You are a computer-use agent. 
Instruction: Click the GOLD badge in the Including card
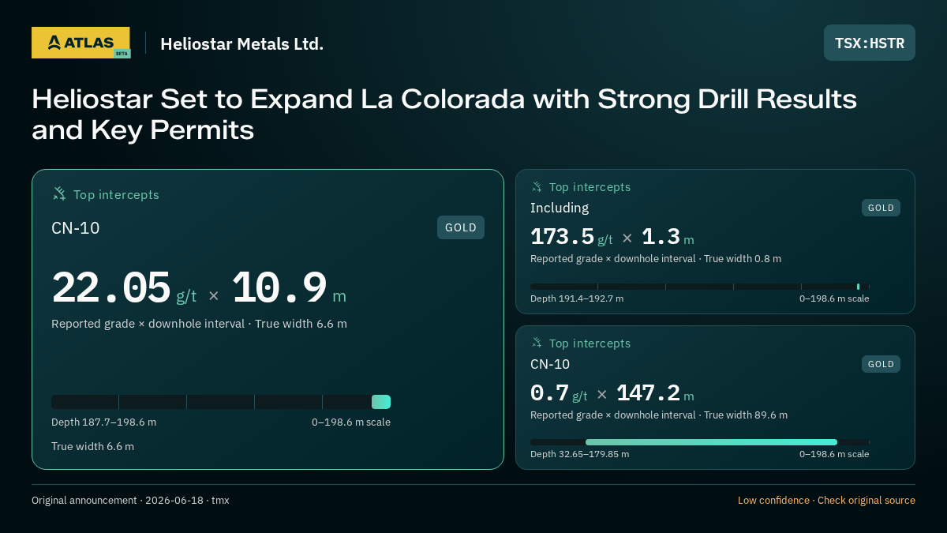[x=881, y=208]
